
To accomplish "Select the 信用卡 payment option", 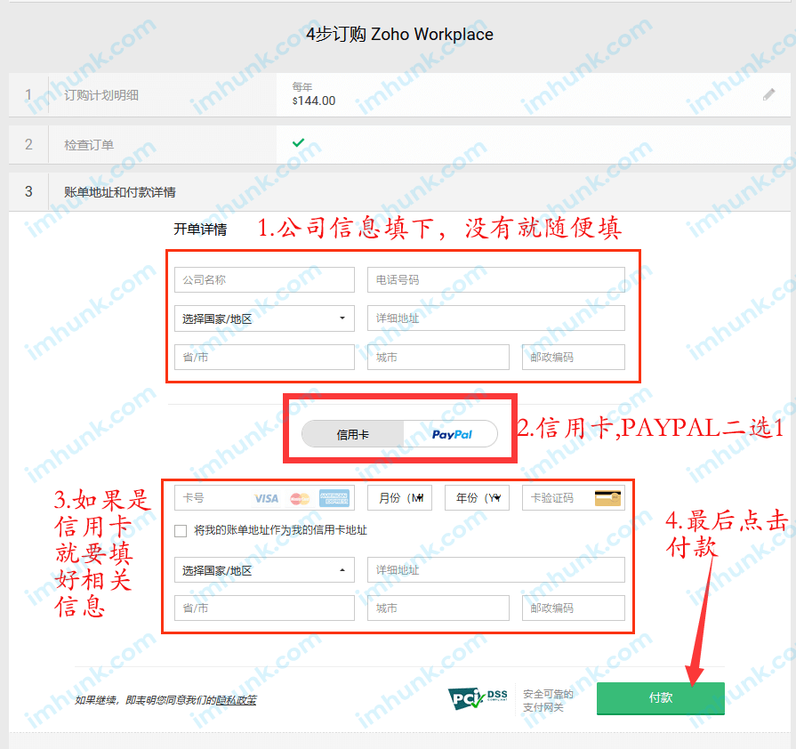I will pos(353,434).
